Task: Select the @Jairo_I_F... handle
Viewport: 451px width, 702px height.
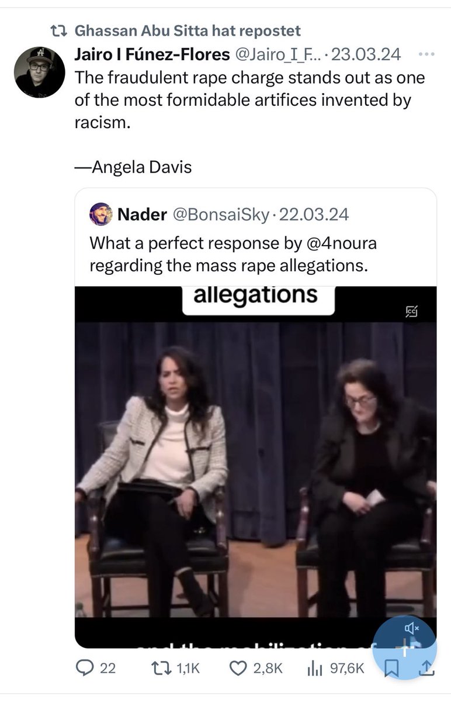Action: point(278,54)
